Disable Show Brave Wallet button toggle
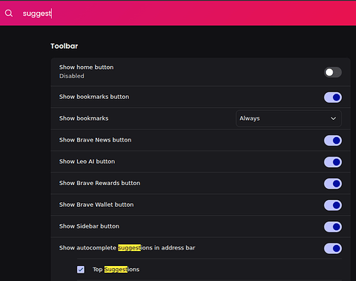 [x=333, y=205]
